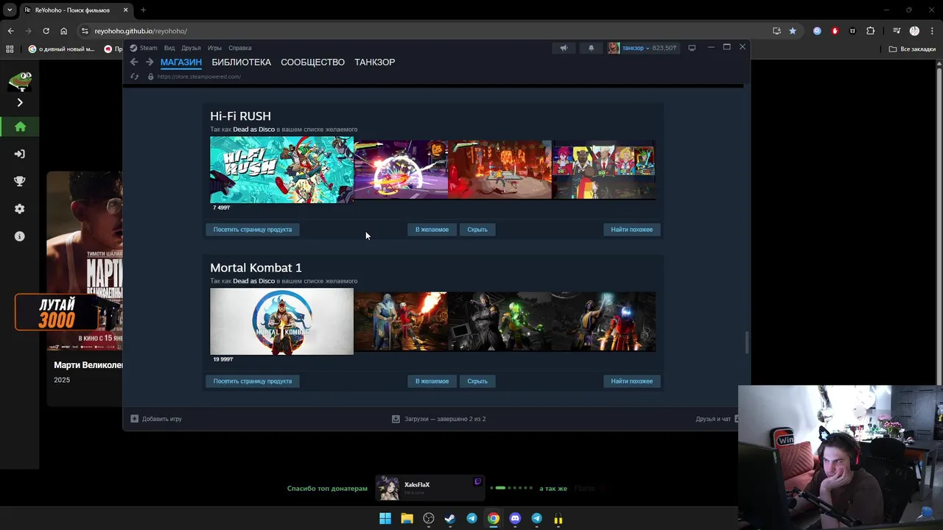Click the login icon in ReYohoho sidebar

(20, 154)
